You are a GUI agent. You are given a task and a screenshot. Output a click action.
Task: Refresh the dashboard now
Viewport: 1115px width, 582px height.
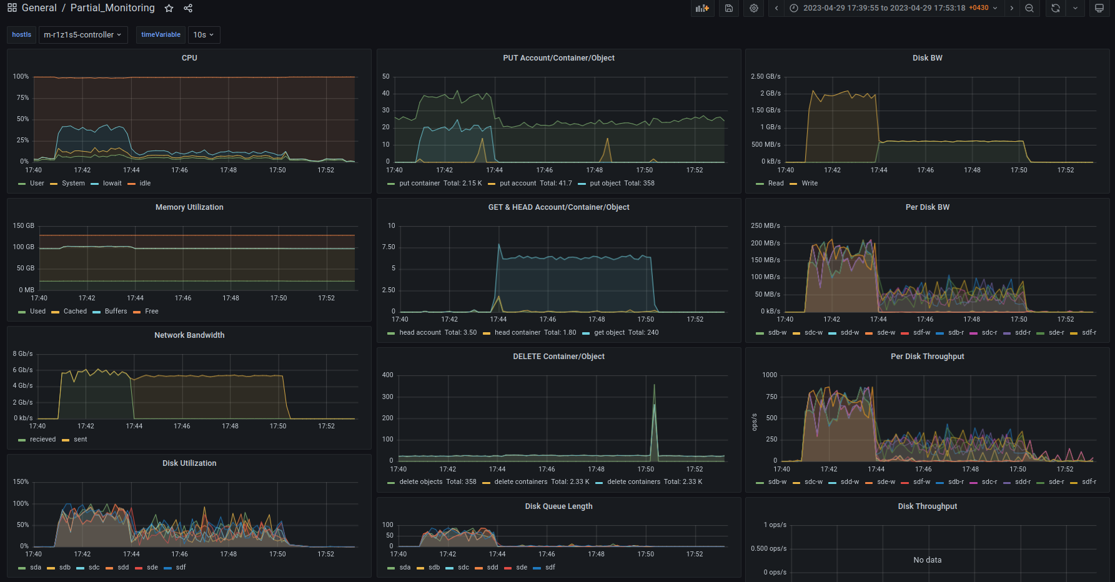1056,8
